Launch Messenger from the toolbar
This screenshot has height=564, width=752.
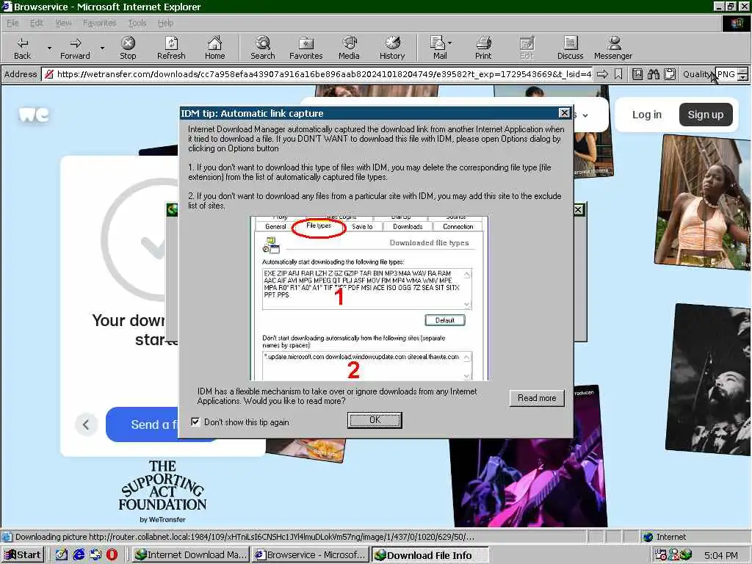pyautogui.click(x=613, y=48)
